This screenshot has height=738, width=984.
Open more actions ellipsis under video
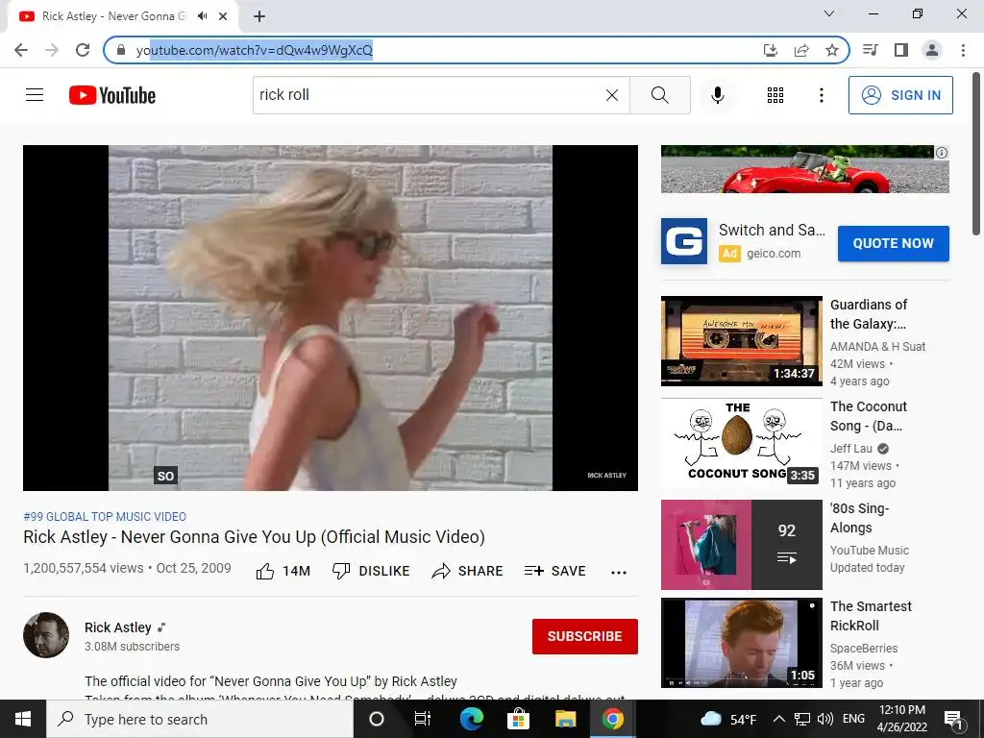619,572
